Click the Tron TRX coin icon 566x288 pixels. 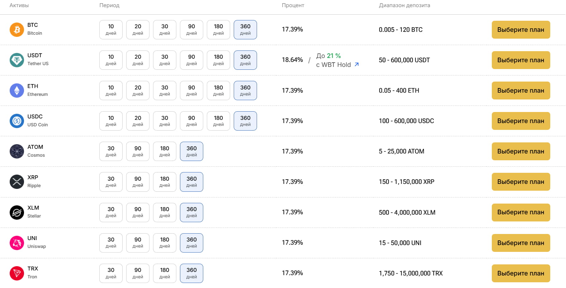[x=17, y=273]
